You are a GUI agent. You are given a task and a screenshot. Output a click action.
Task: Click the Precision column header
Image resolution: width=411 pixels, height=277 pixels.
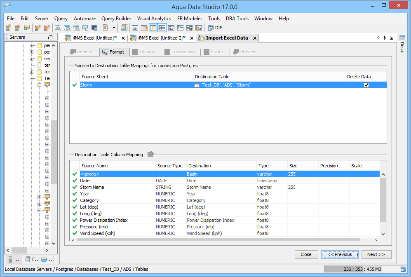[x=333, y=166]
